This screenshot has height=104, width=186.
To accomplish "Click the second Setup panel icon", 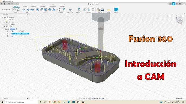I will pos(18,9).
